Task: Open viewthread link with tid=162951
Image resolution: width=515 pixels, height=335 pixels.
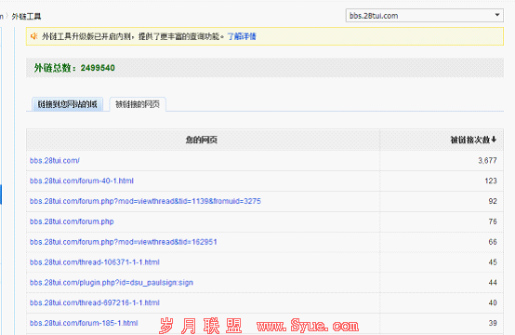Action: [x=123, y=242]
